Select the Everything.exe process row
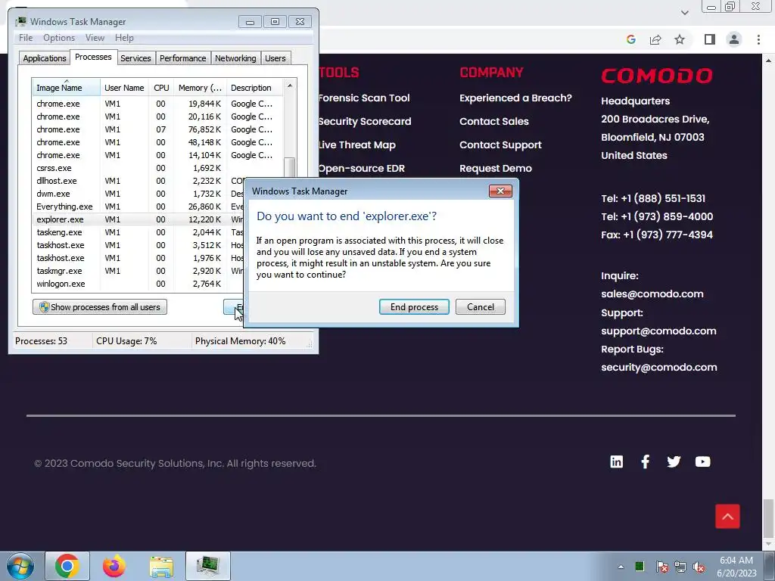Image resolution: width=775 pixels, height=581 pixels. pyautogui.click(x=138, y=207)
